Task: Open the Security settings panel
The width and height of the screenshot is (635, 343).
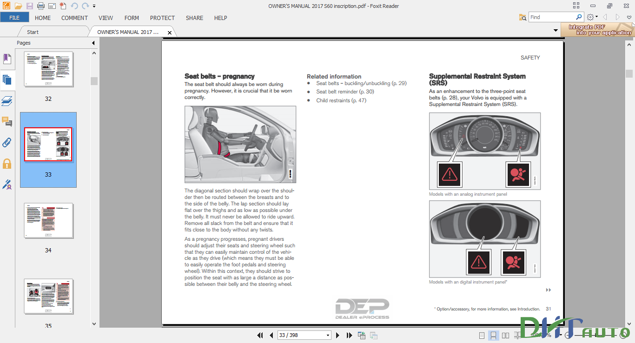Action: click(7, 163)
